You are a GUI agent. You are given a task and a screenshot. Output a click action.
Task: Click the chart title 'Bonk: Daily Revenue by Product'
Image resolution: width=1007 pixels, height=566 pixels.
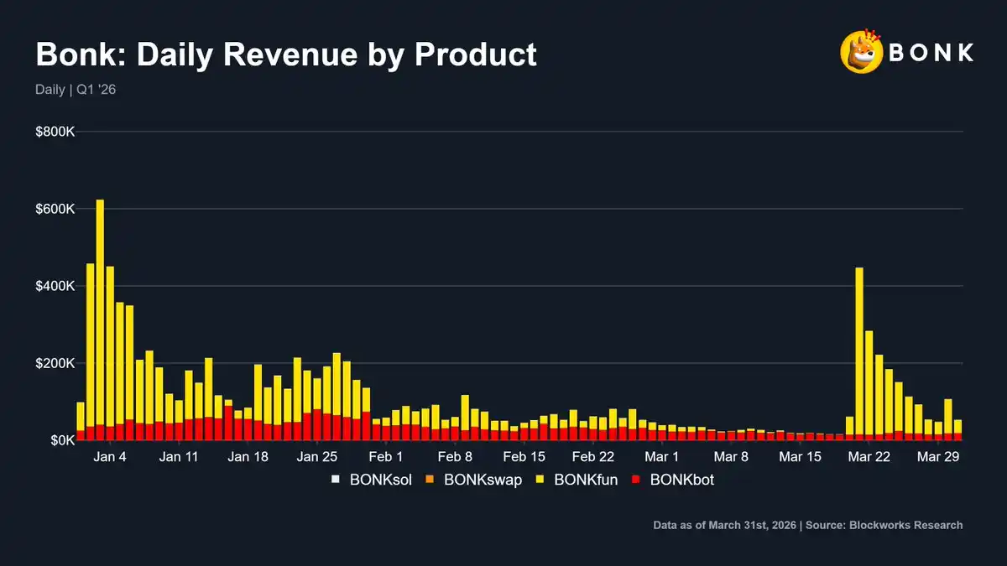[285, 55]
